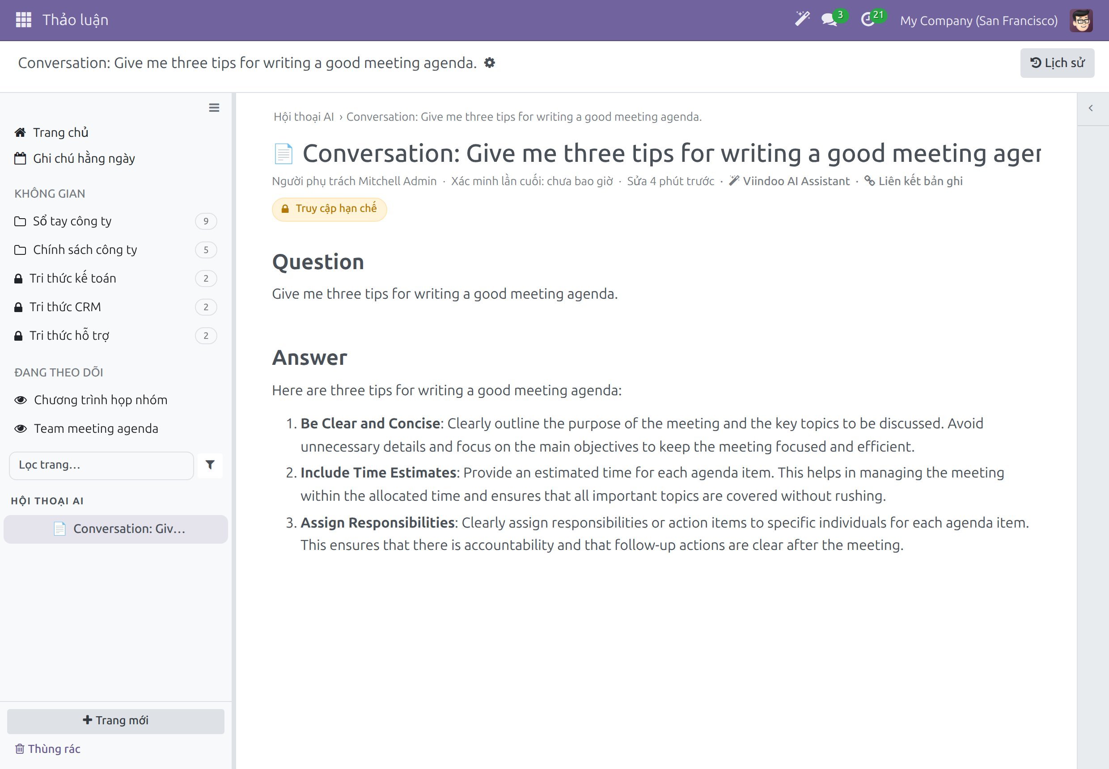
Task: Open the My Company (San Francisco) switcher
Action: pos(979,20)
